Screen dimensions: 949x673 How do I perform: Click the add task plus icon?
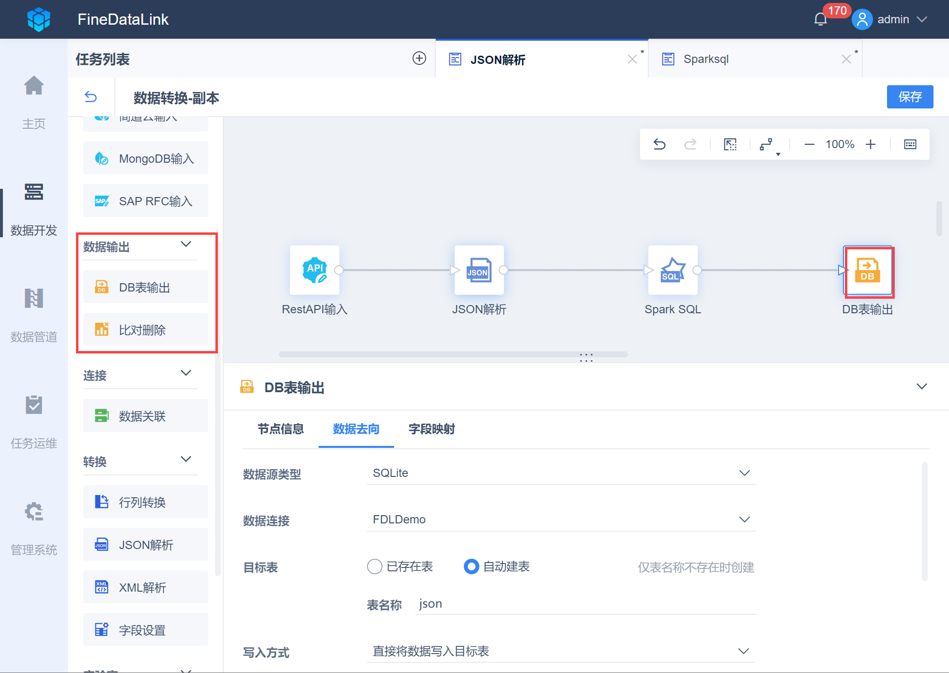[419, 59]
